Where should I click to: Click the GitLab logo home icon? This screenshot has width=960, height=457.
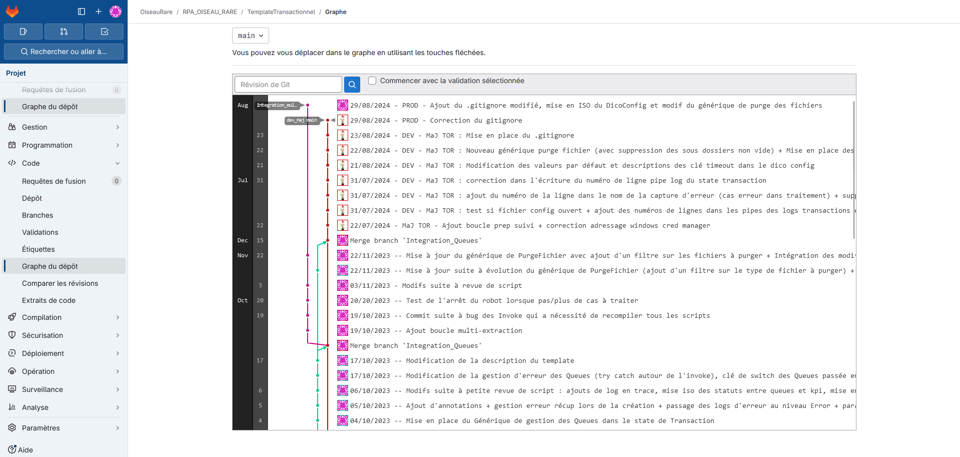(x=13, y=12)
